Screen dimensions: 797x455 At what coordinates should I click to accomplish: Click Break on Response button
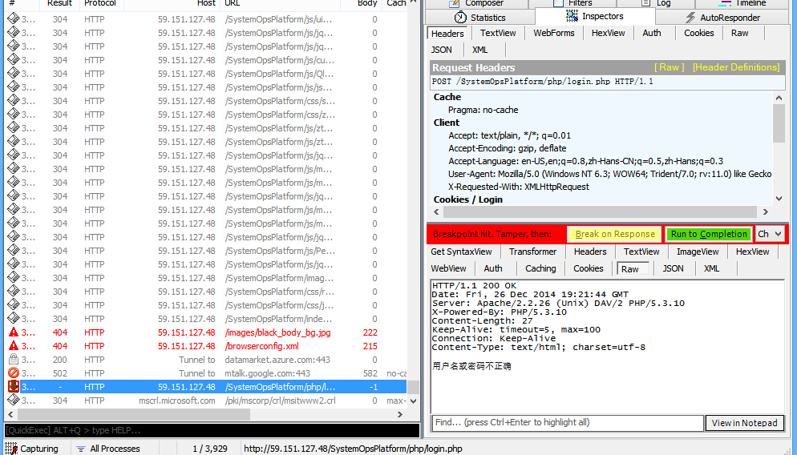pos(614,234)
